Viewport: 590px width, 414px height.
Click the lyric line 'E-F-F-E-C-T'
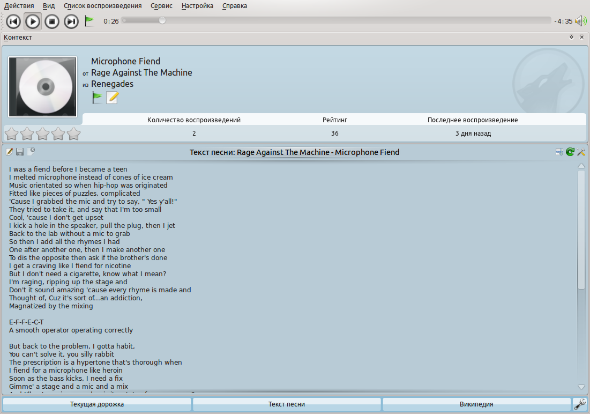(x=26, y=322)
